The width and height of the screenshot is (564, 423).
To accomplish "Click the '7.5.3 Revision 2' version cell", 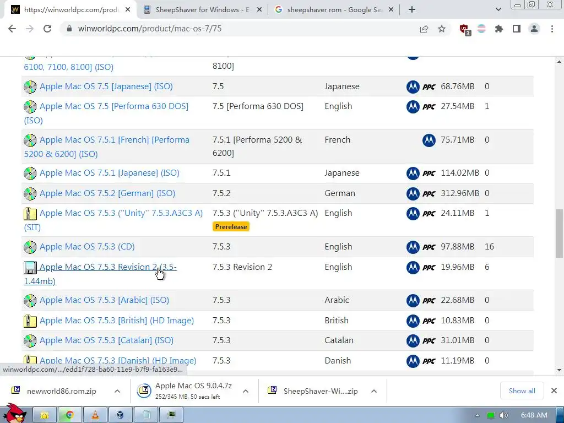I will 242,267.
